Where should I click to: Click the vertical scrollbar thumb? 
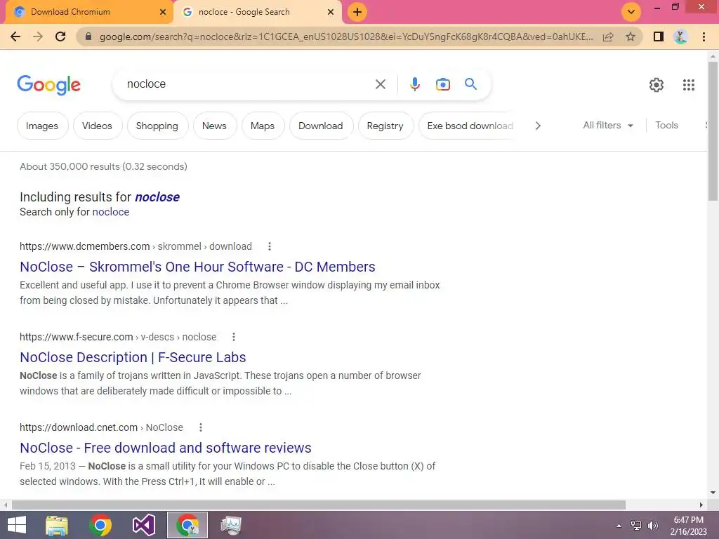click(713, 131)
